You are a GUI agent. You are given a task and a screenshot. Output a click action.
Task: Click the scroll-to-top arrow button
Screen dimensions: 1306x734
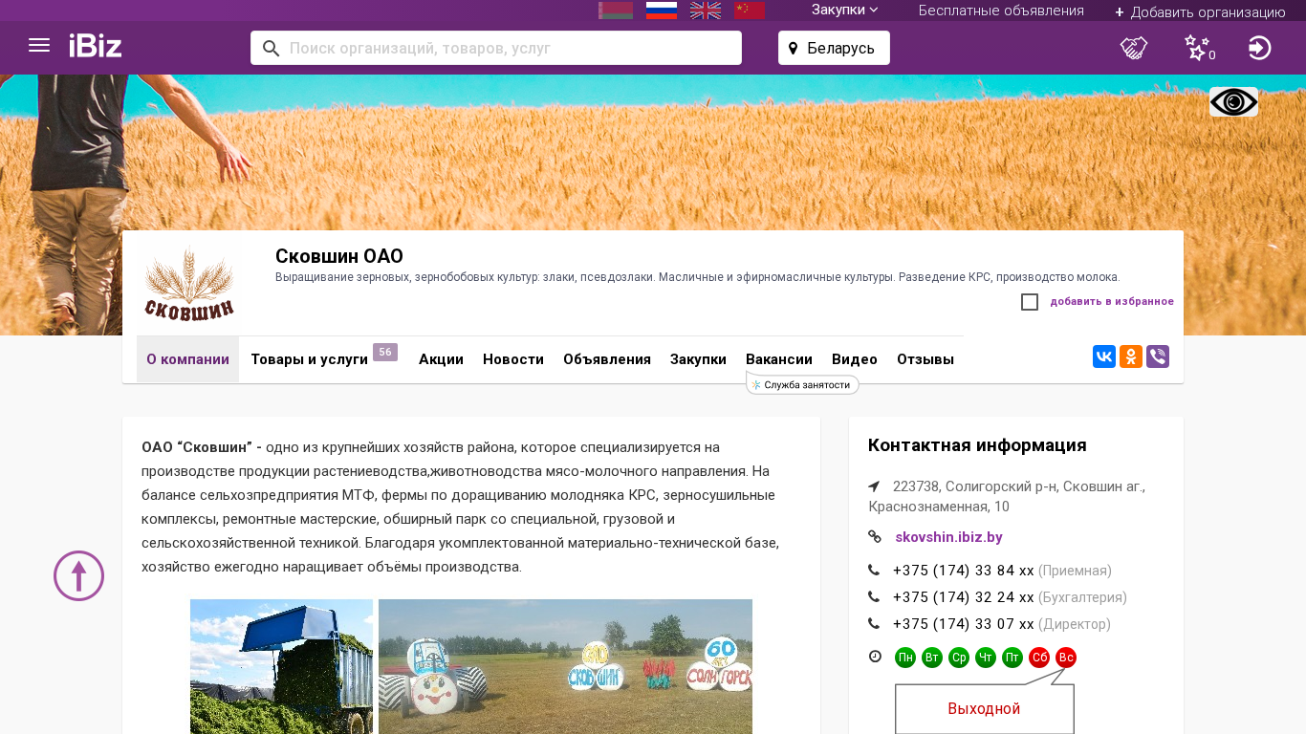pos(78,575)
